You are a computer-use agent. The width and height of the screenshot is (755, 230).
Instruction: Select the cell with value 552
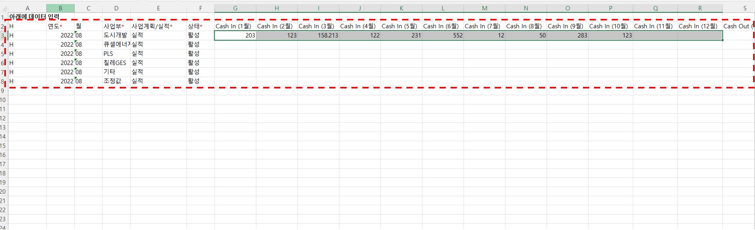(x=443, y=35)
